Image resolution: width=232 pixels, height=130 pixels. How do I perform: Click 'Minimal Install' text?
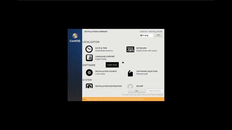(142, 74)
